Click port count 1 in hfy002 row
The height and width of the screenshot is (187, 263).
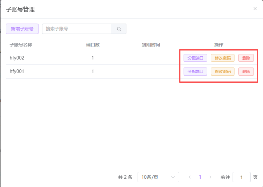93,58
